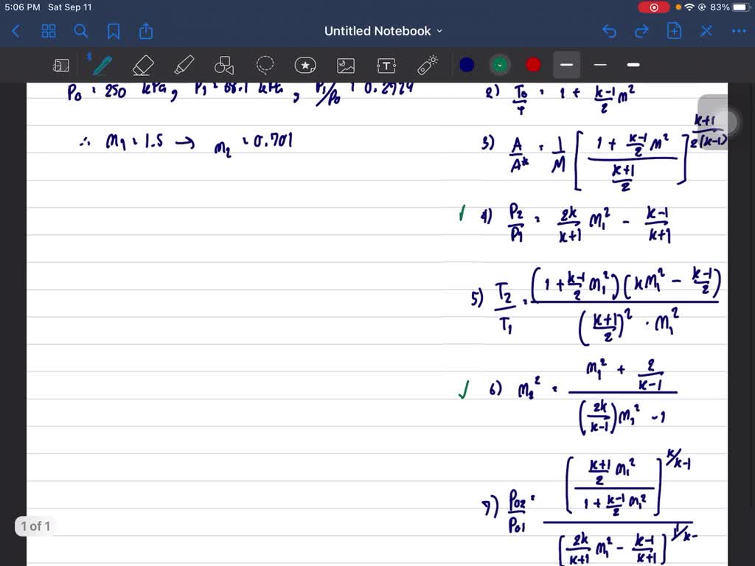The height and width of the screenshot is (566, 755).
Task: Activate the lasso selection tool
Action: tap(265, 65)
